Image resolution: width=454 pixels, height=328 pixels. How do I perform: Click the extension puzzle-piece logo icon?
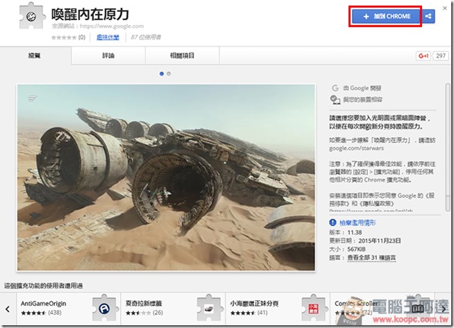coord(32,16)
